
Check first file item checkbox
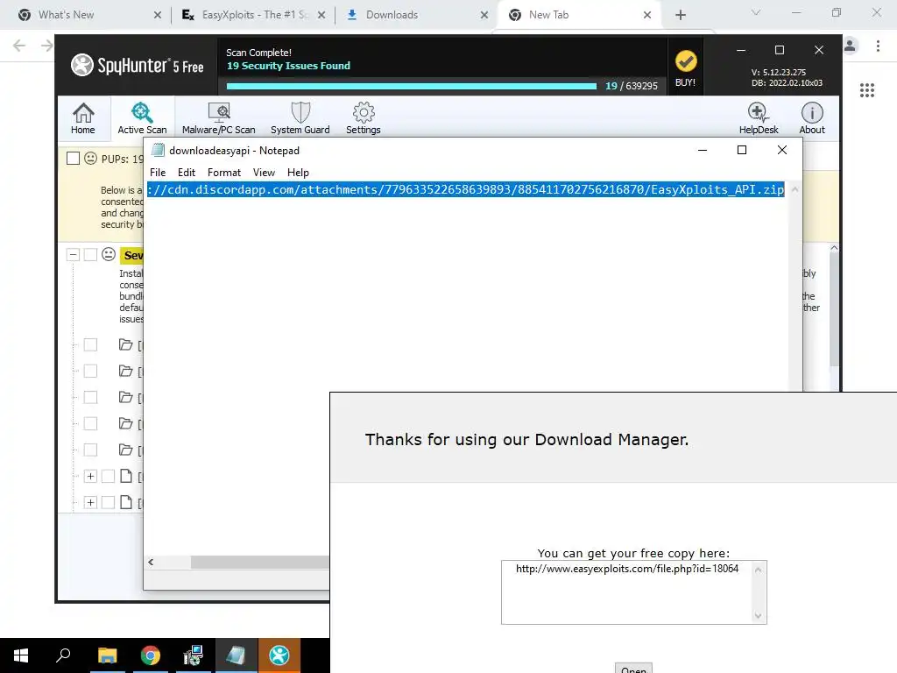click(x=108, y=476)
